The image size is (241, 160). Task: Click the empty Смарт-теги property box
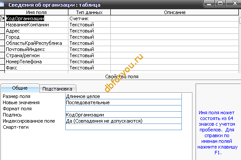point(124,127)
